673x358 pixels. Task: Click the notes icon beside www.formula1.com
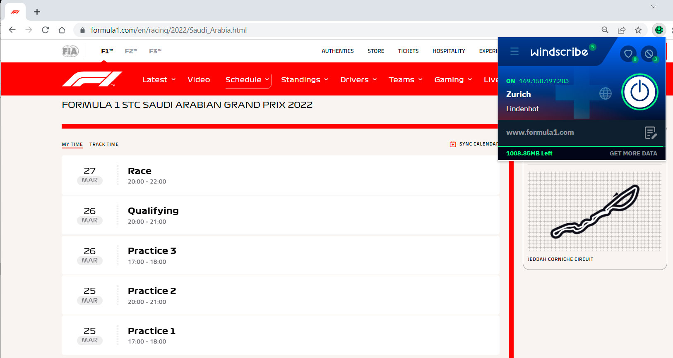[x=650, y=133]
